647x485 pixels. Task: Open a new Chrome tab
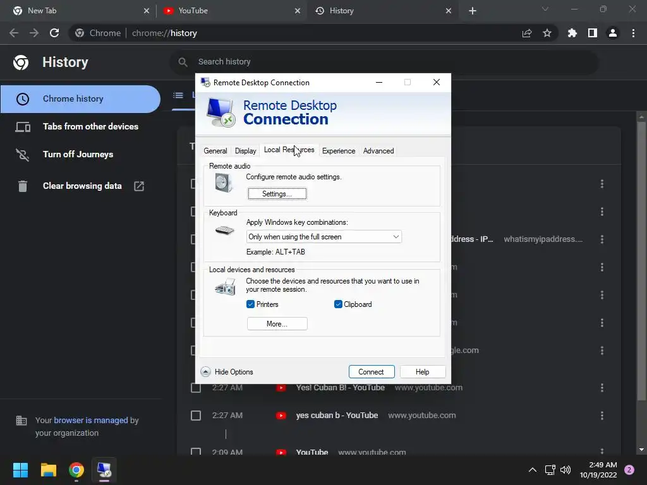(x=473, y=11)
